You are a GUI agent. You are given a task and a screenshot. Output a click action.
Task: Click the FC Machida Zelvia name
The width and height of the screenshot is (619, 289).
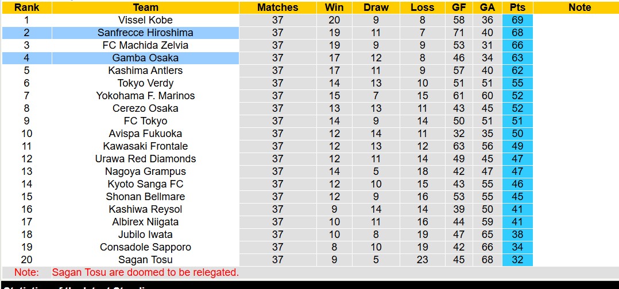coord(145,45)
